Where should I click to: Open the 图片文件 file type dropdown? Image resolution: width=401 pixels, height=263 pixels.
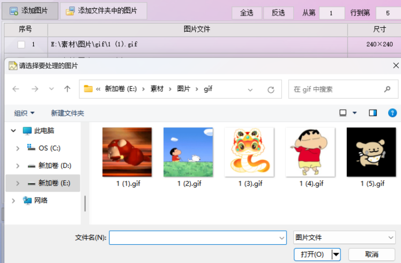click(344, 237)
